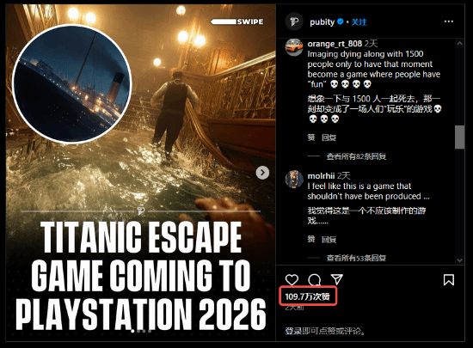
Task: Open the three-dot more options menu
Action: coord(449,21)
